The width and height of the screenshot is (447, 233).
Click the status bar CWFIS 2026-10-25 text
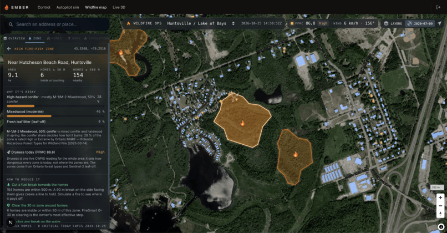pos(90,226)
